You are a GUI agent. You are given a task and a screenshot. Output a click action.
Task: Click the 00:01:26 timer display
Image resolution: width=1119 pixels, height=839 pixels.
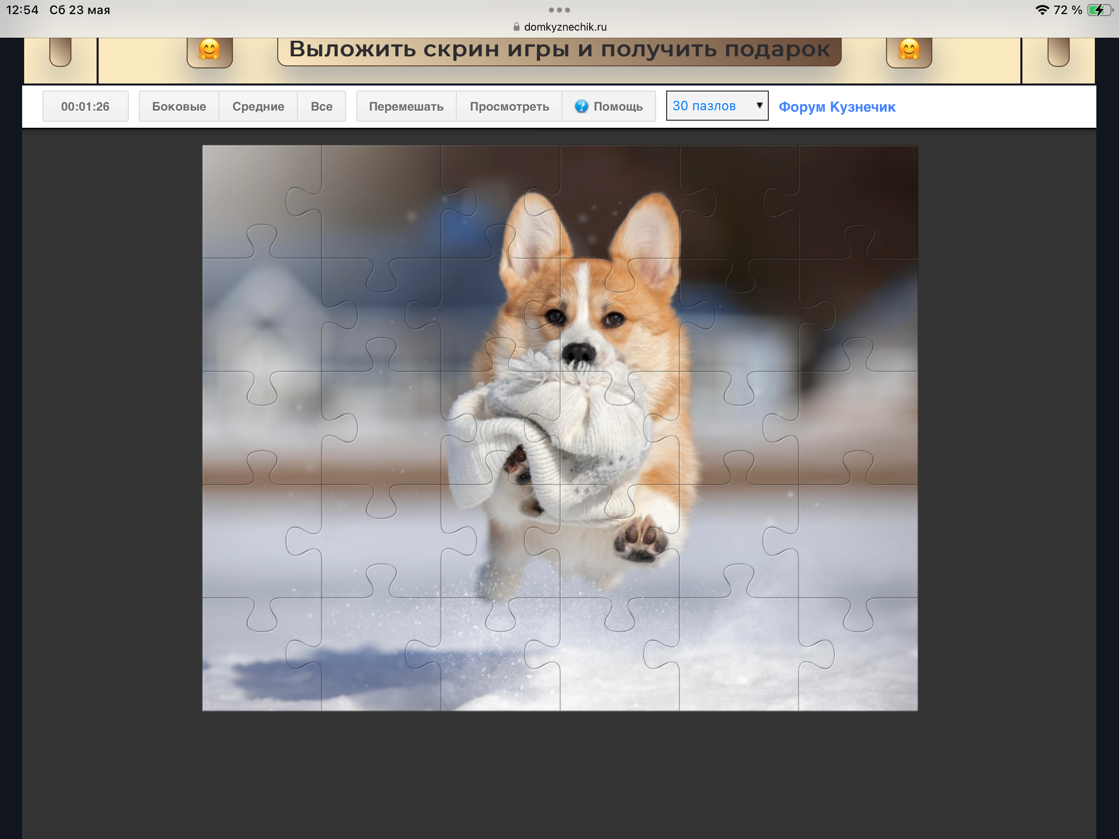point(86,106)
